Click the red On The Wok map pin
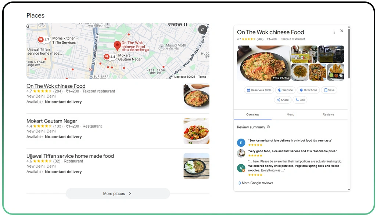The image size is (377, 216). (117, 46)
